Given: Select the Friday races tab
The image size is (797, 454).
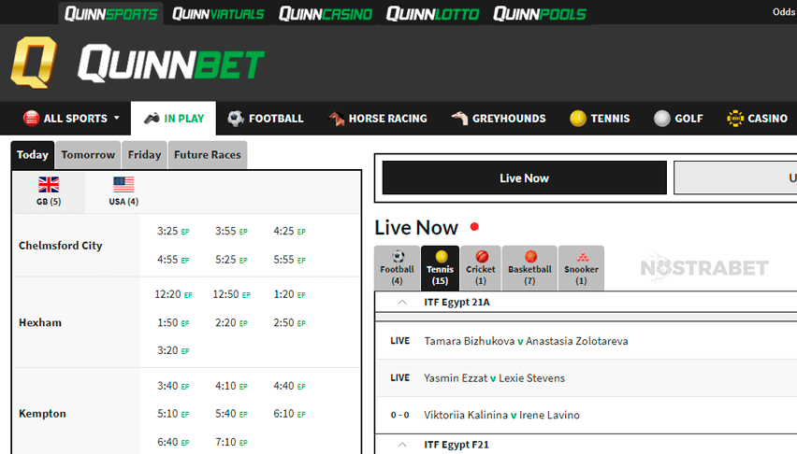Looking at the screenshot, I should pyautogui.click(x=144, y=155).
